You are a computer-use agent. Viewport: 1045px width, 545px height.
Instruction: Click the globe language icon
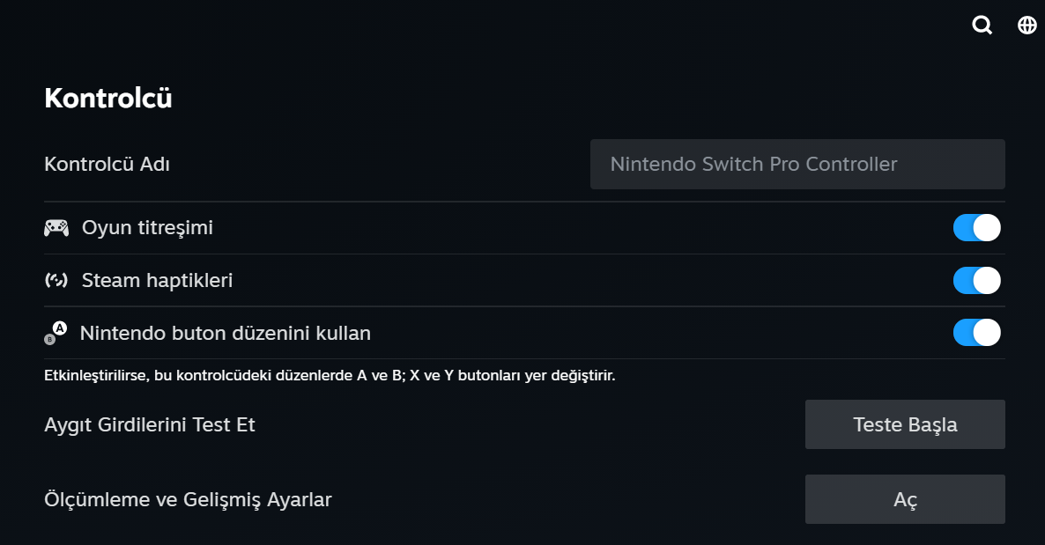1026,26
